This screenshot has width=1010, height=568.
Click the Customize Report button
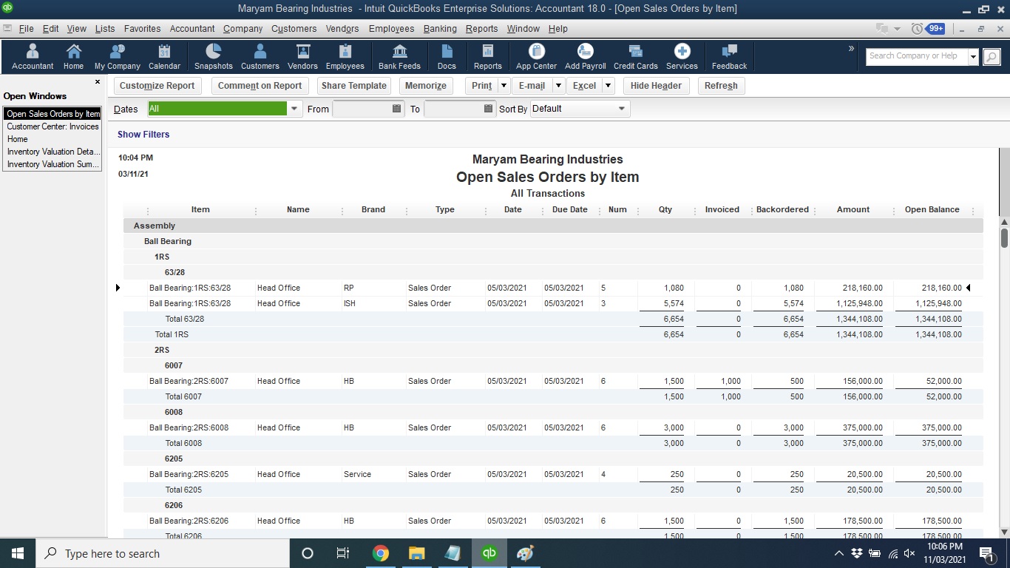(157, 85)
